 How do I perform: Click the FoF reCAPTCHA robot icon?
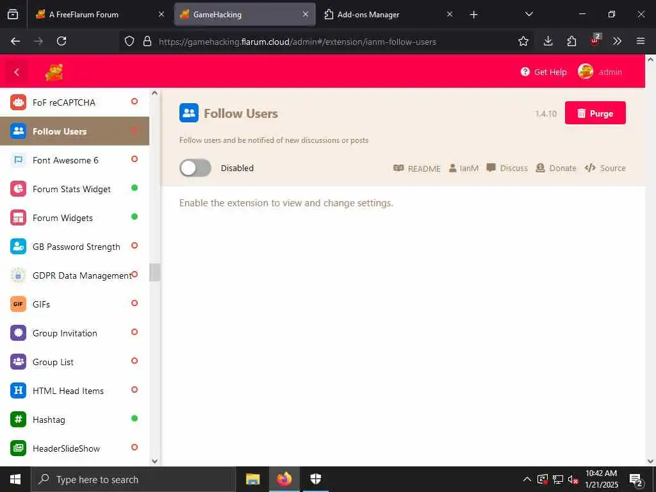point(18,102)
